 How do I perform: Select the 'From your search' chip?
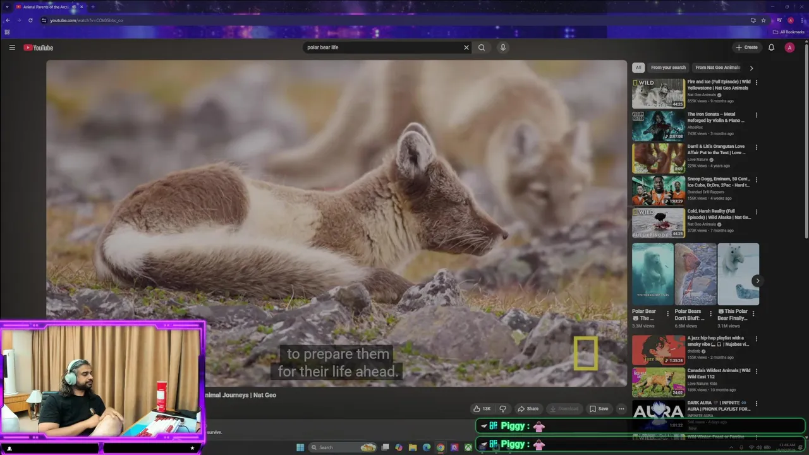click(668, 68)
